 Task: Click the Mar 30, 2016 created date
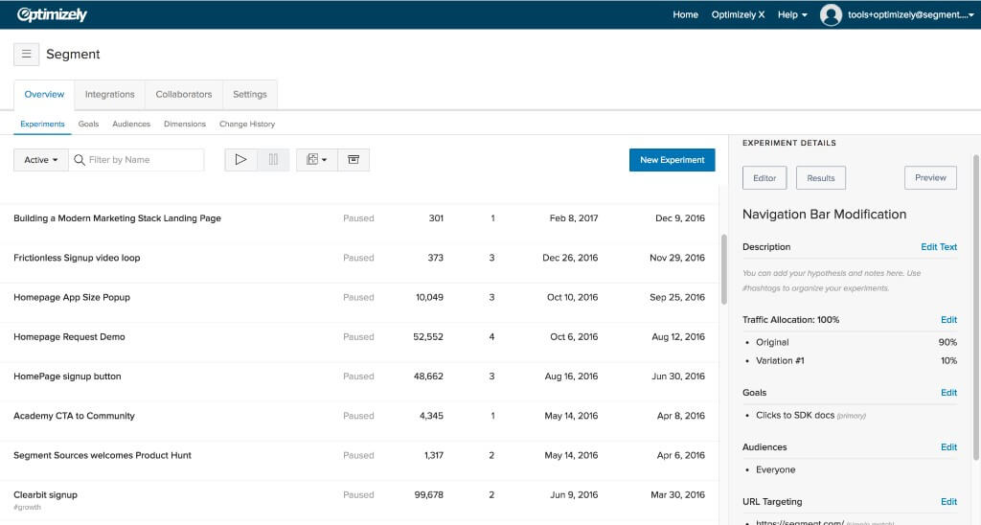[677, 495]
